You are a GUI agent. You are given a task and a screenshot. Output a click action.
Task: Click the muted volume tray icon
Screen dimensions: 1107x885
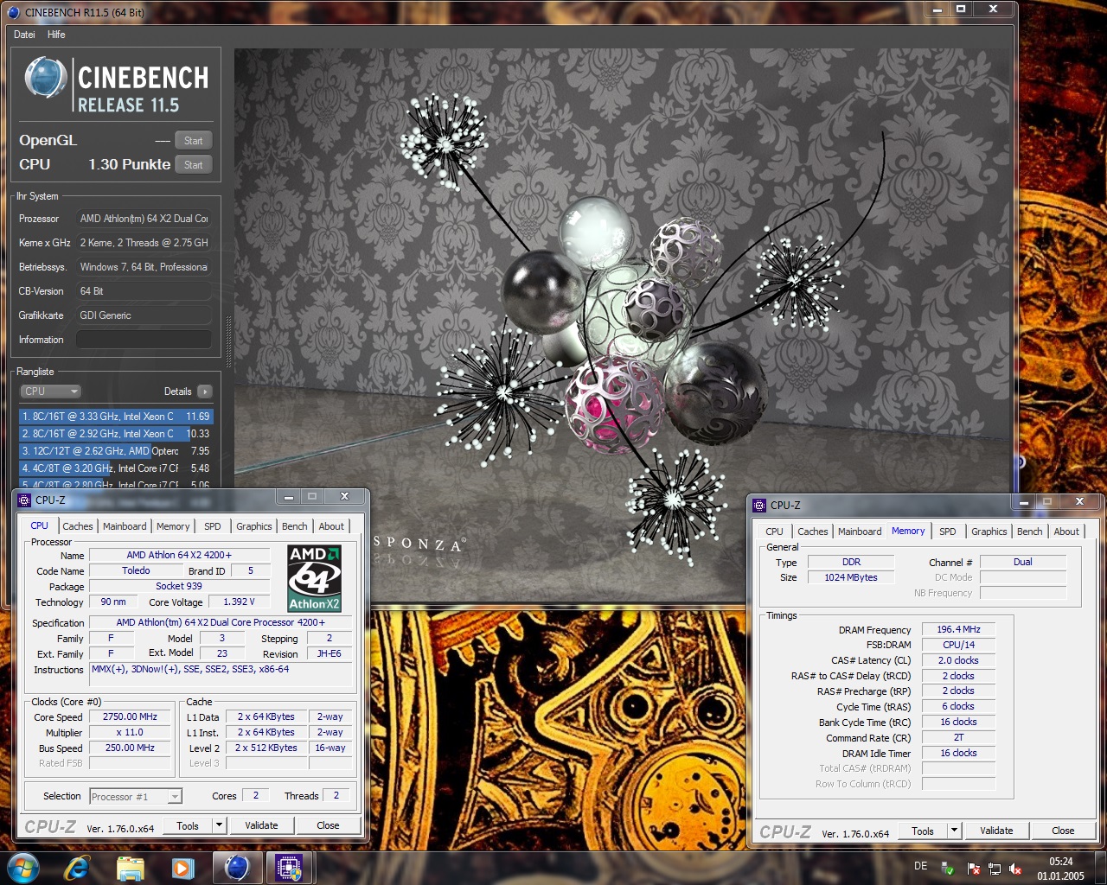point(1015,869)
